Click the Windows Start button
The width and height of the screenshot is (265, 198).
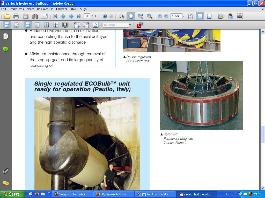click(x=12, y=194)
